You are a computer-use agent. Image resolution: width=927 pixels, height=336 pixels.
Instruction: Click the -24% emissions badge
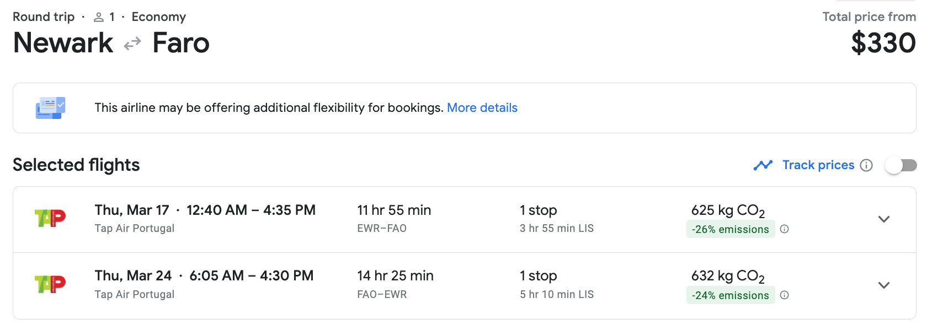coord(731,295)
